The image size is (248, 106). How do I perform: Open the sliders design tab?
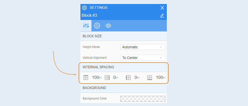86,25
